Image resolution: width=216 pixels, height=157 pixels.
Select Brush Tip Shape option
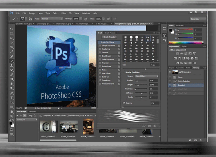[109, 42]
